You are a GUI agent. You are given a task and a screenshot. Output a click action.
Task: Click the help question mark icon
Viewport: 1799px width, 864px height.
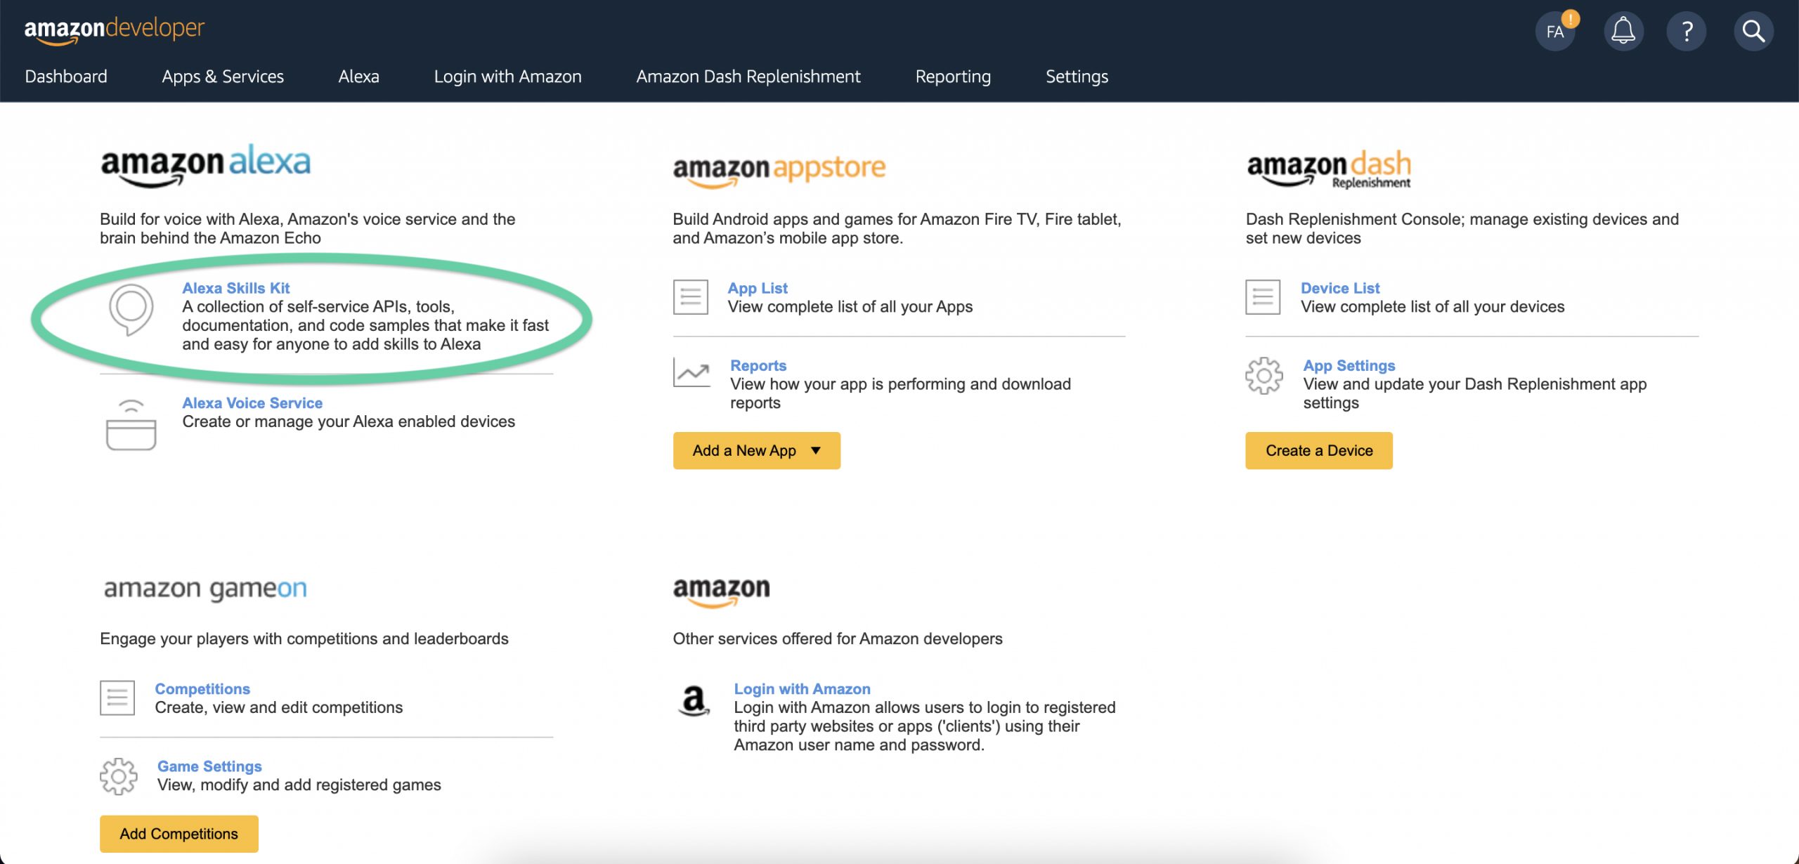pos(1687,31)
